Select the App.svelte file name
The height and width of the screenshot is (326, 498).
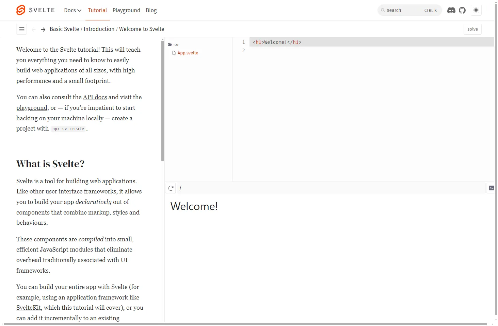coord(188,53)
